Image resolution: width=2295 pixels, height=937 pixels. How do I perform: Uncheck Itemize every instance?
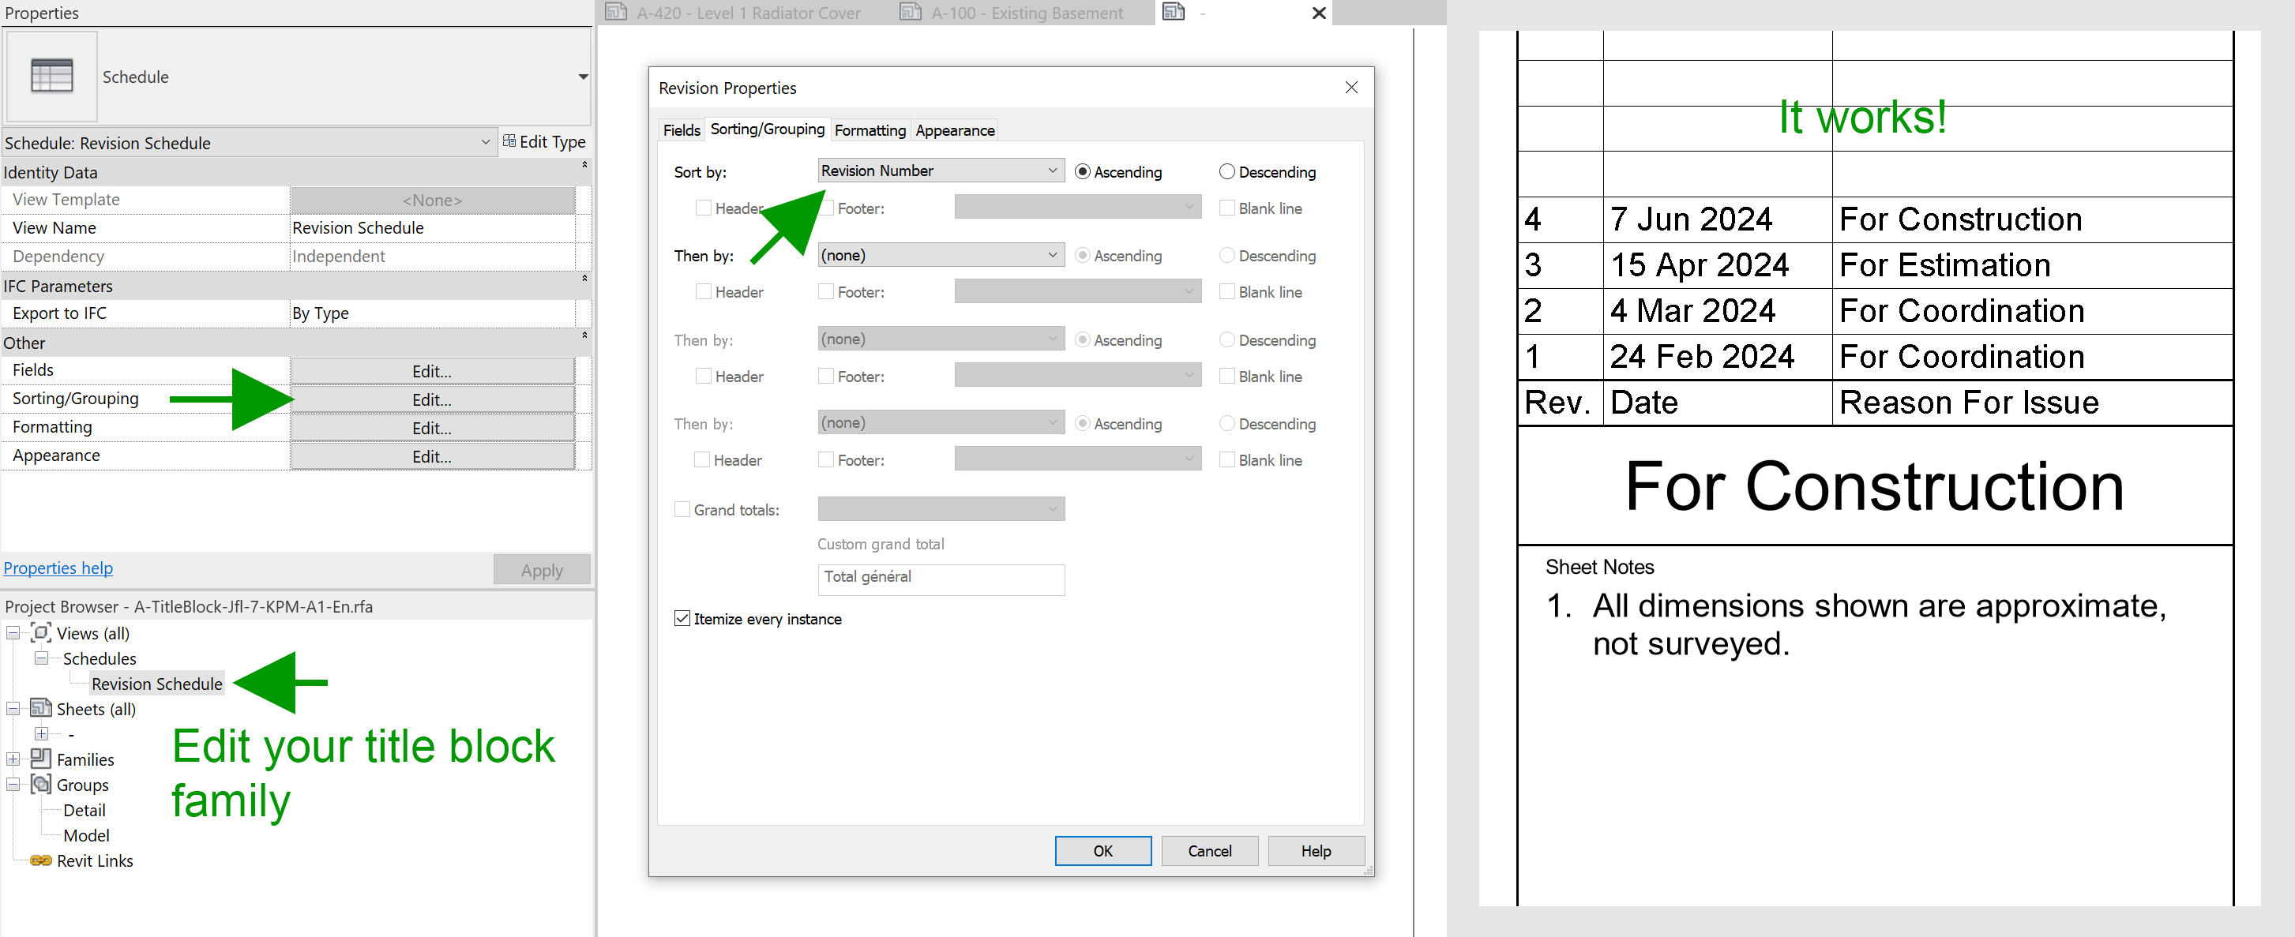click(683, 618)
